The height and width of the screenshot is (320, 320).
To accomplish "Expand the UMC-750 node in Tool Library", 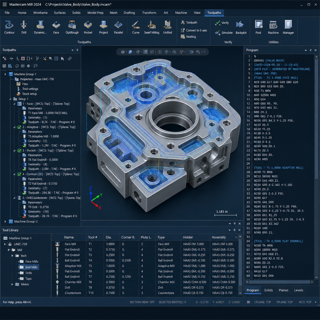I will (x=5, y=244).
